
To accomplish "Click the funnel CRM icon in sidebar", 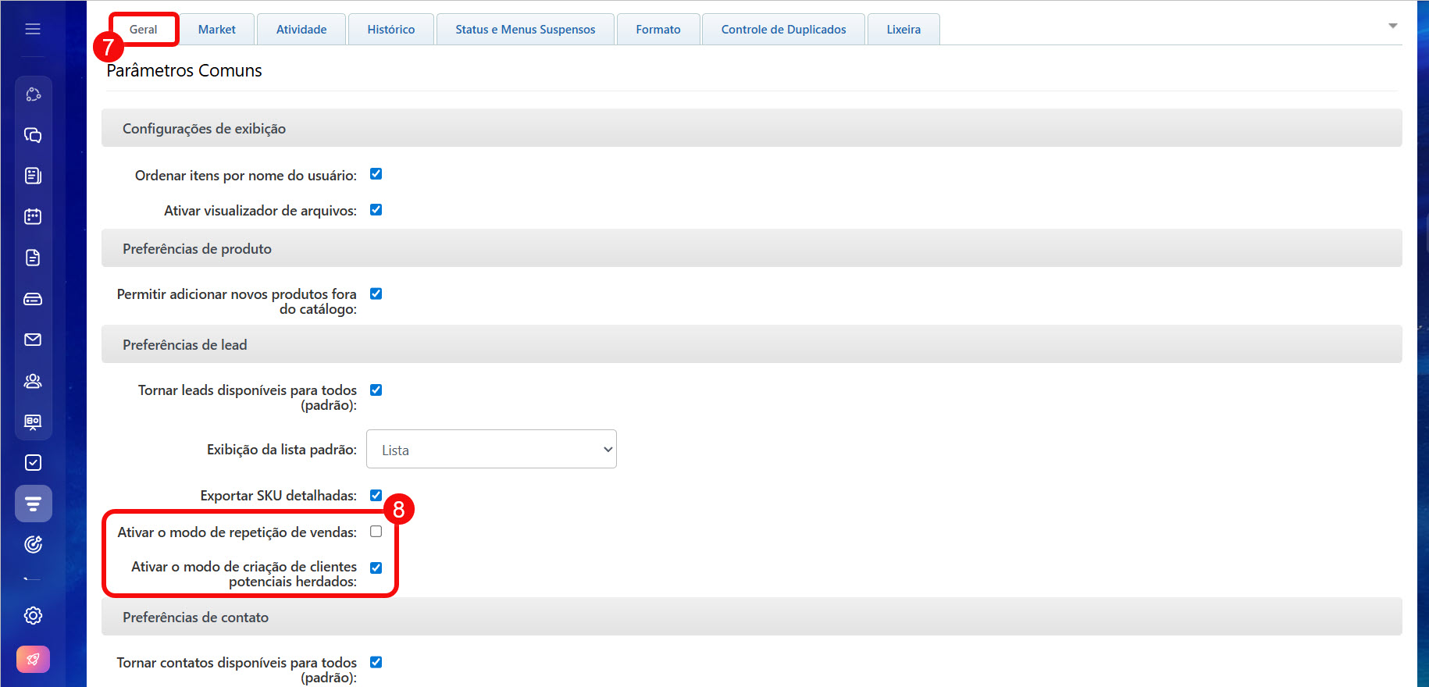I will pos(33,504).
